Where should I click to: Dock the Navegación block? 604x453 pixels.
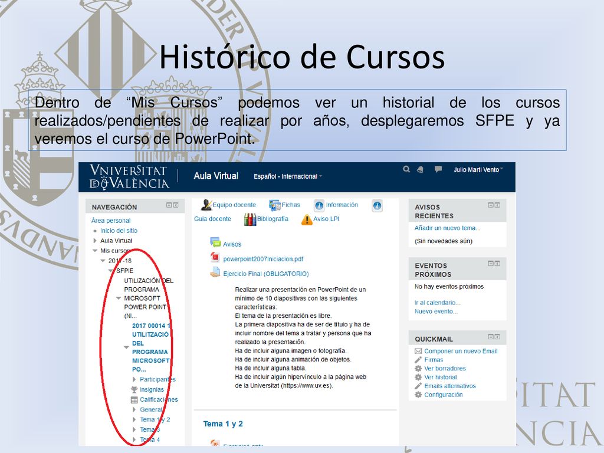click(x=176, y=205)
